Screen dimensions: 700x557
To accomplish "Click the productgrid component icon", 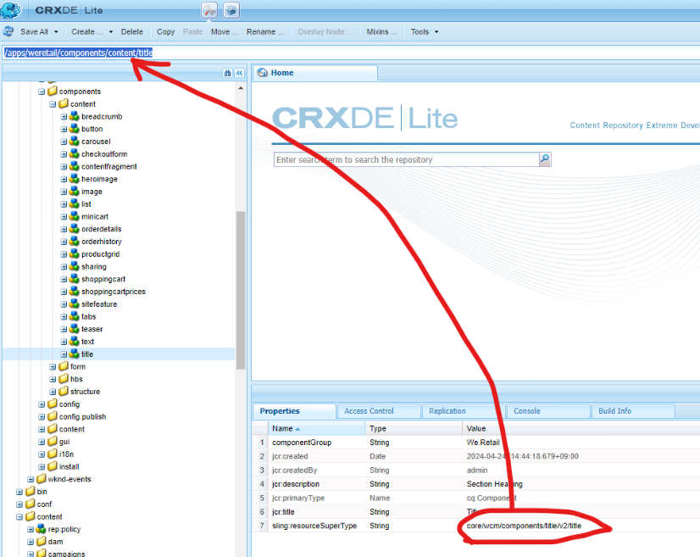I will tap(74, 253).
